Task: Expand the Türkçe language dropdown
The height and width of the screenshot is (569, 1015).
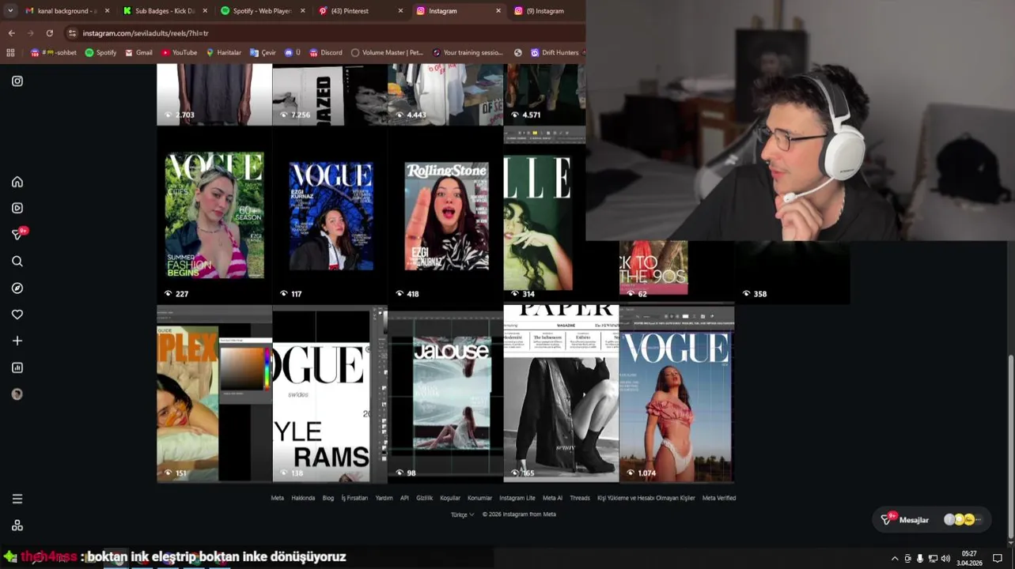Action: [462, 514]
